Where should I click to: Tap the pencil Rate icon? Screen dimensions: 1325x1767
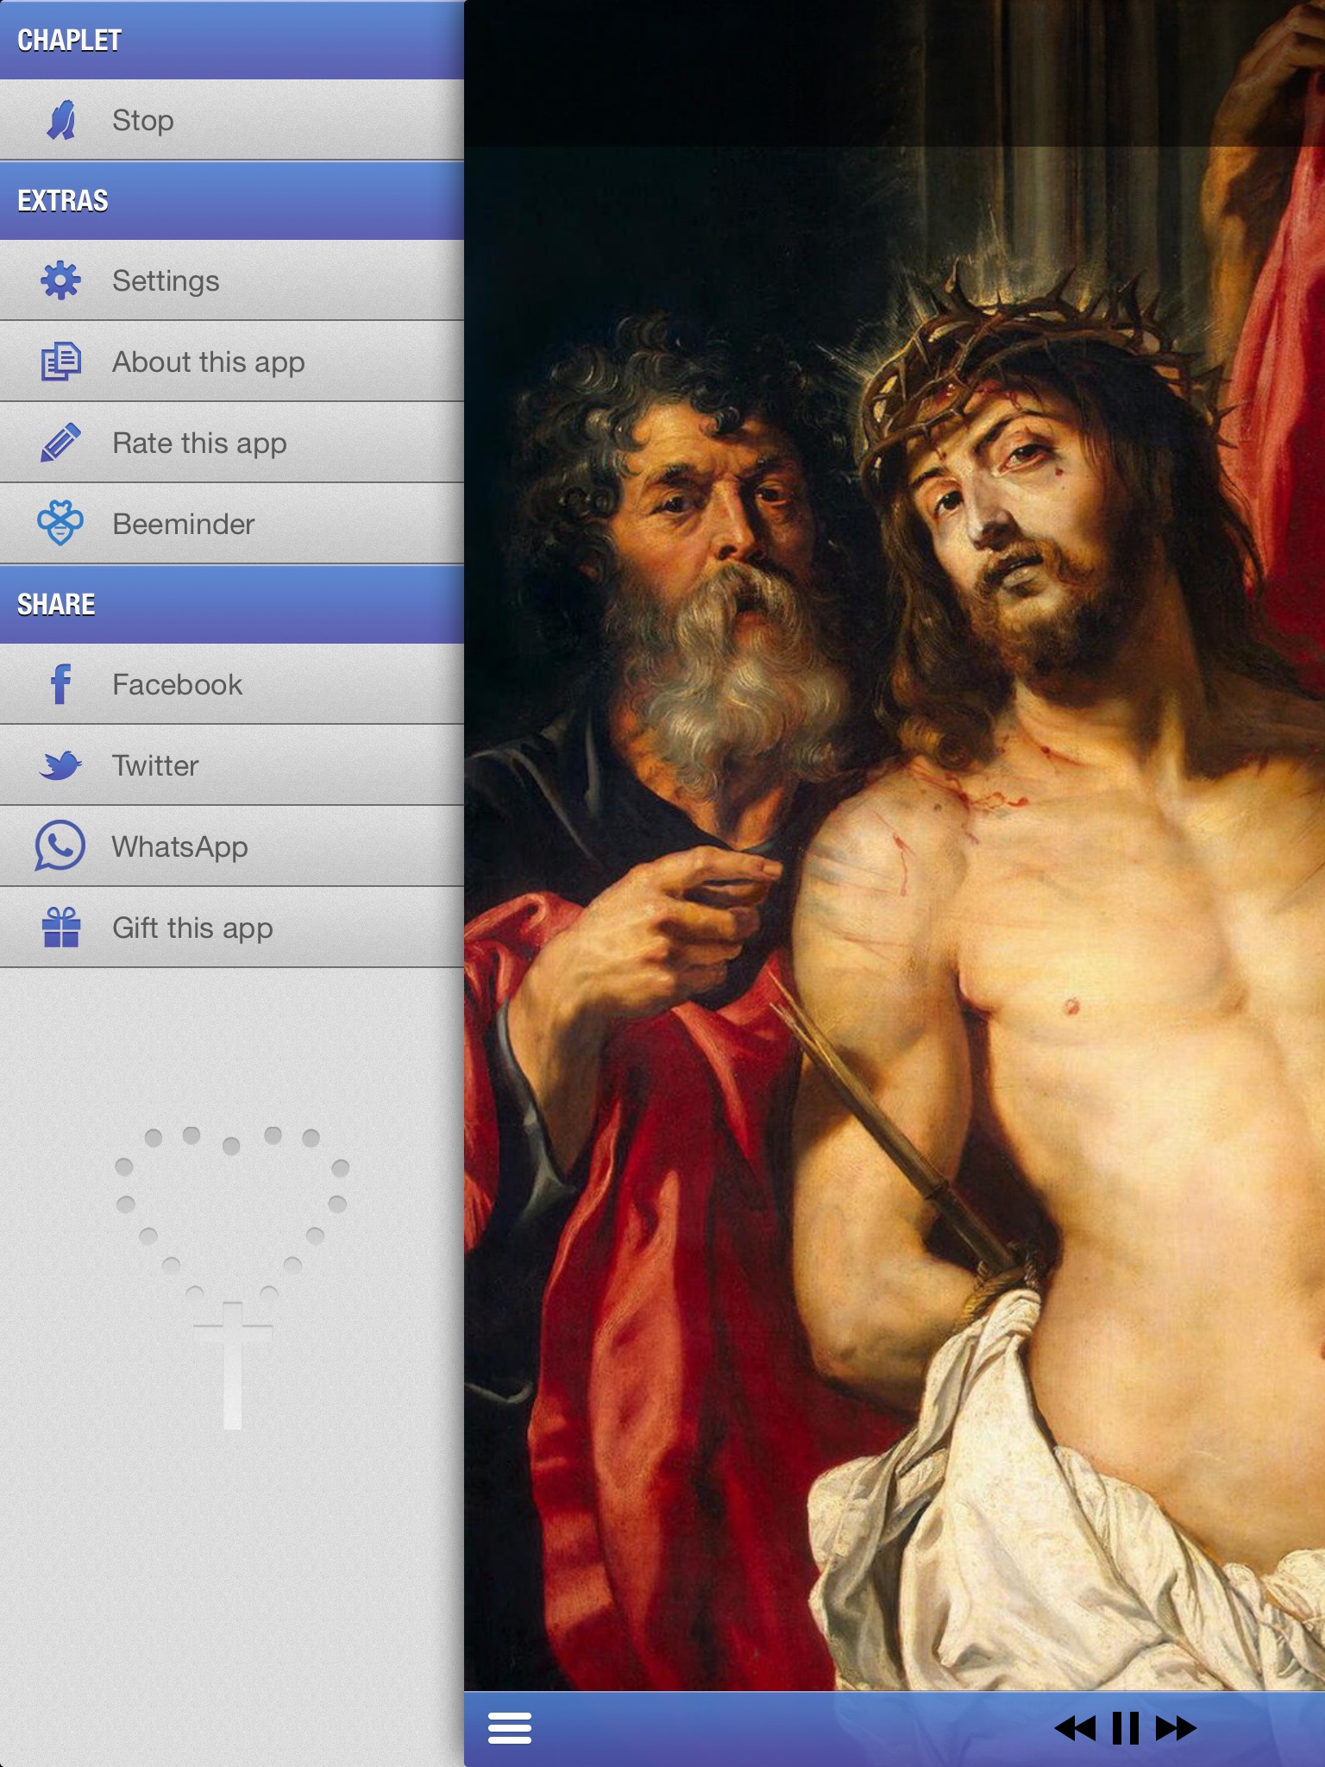[60, 442]
